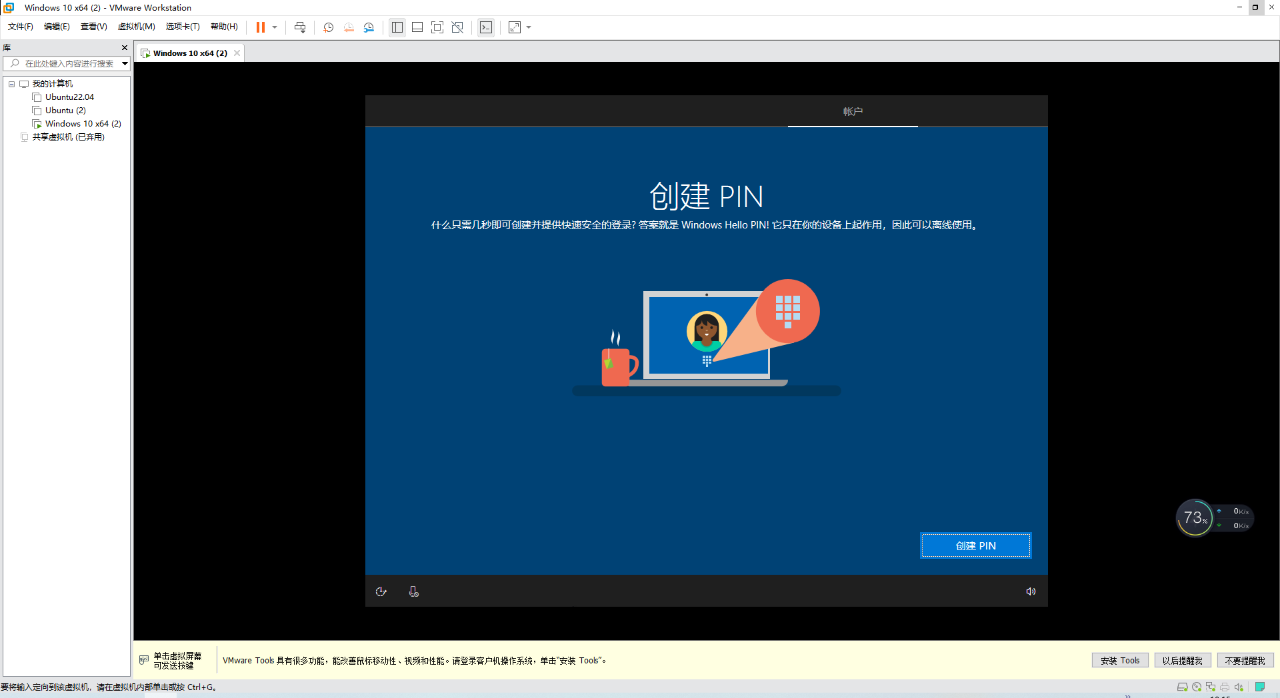Click the 安装 Tools button
Image resolution: width=1280 pixels, height=698 pixels.
tap(1120, 661)
